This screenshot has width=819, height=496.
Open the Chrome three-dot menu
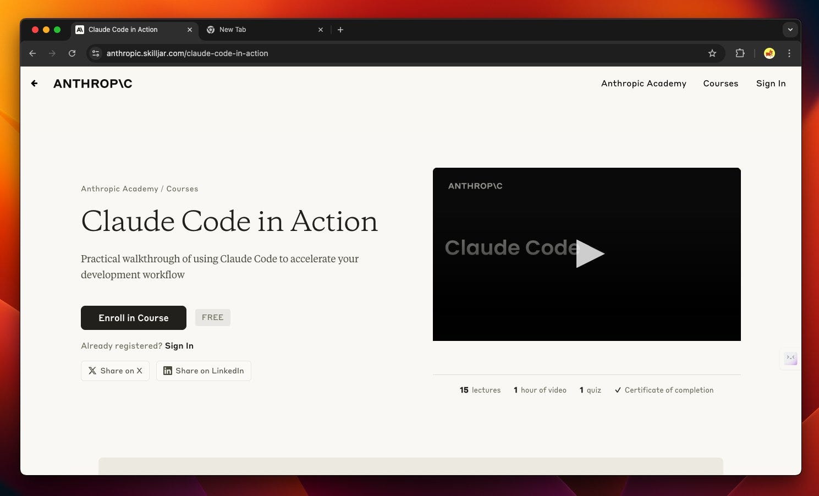click(789, 53)
